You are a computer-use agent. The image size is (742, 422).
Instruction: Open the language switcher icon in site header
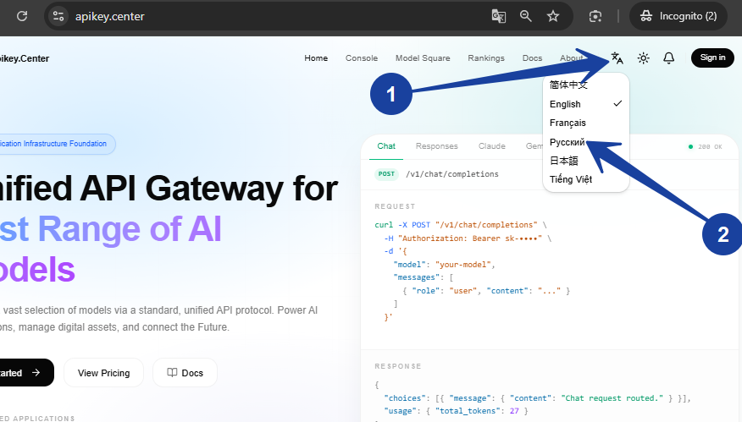617,58
